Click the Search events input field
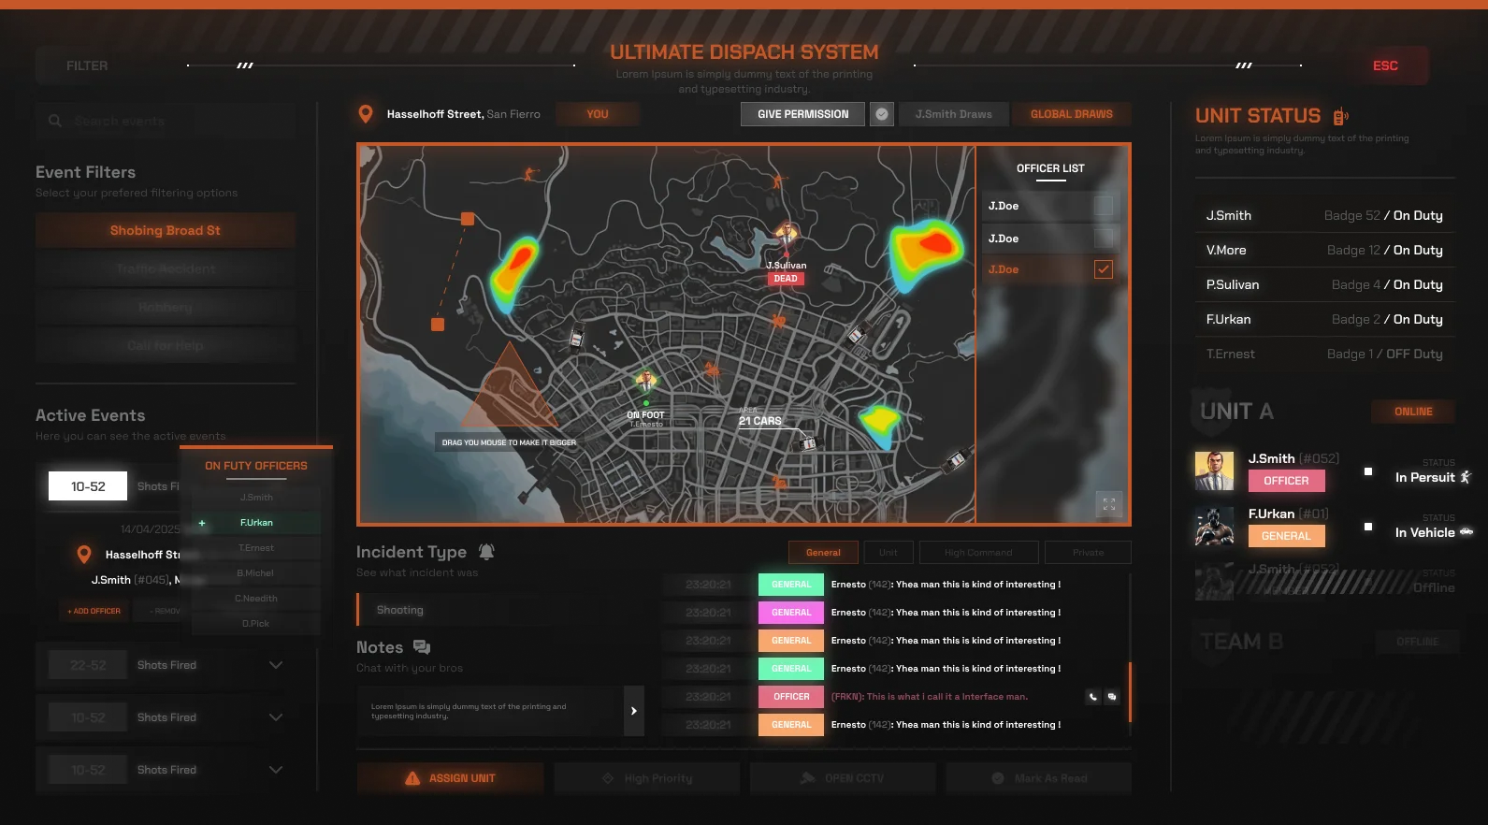The width and height of the screenshot is (1488, 825). pos(166,121)
